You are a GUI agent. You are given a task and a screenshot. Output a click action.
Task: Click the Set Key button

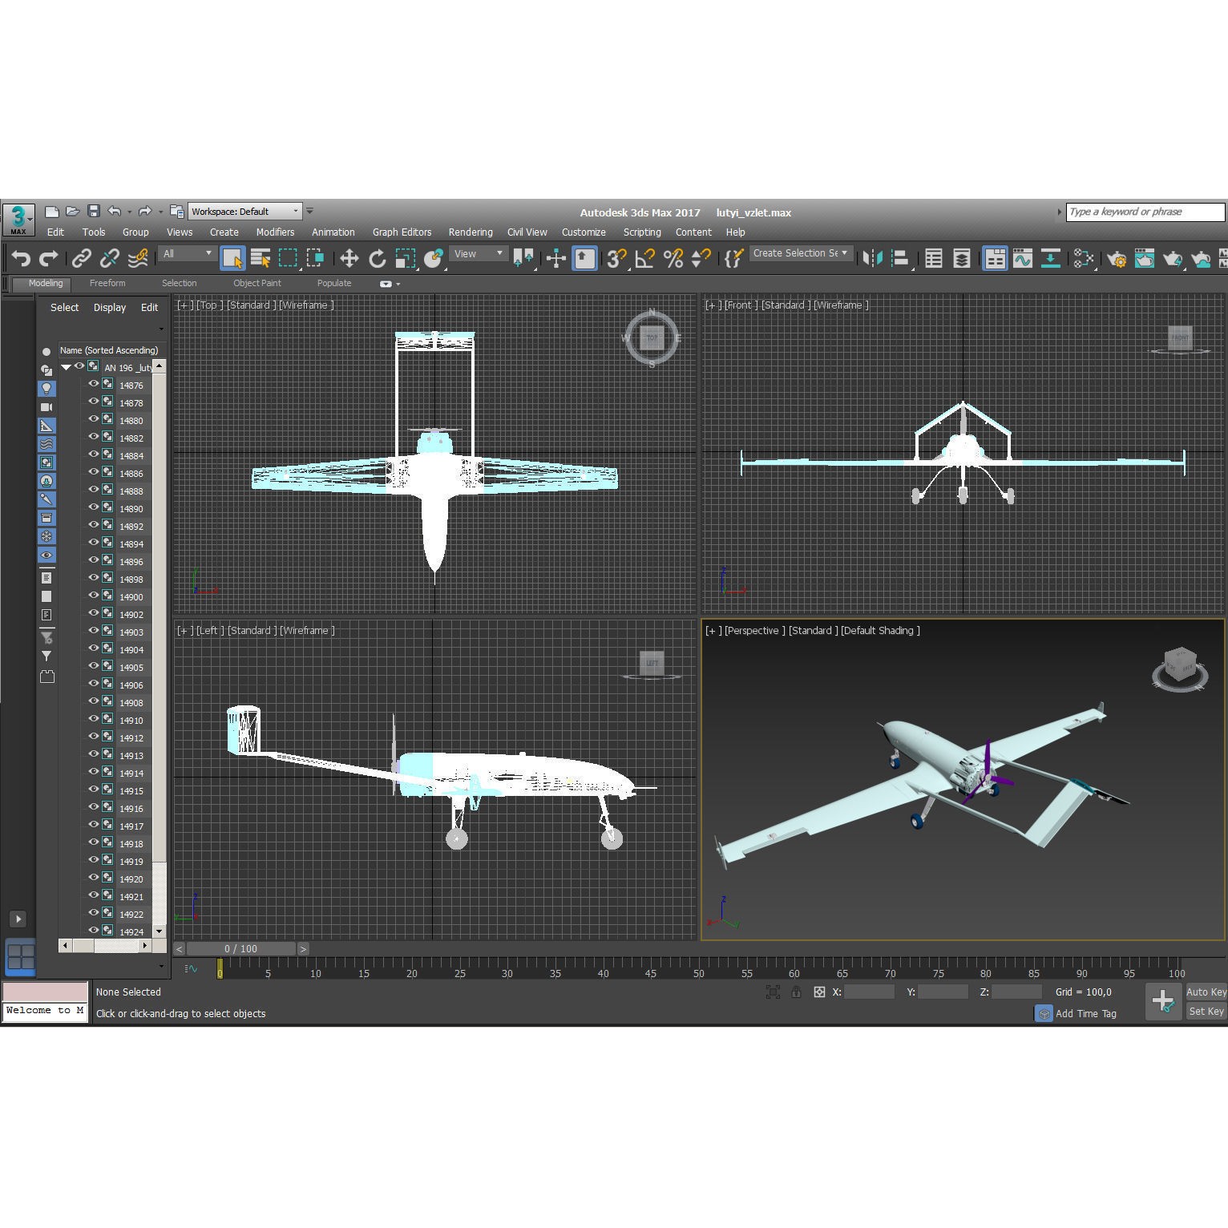(x=1206, y=1011)
